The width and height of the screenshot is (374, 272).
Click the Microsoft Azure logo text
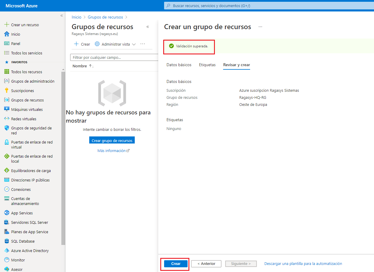pyautogui.click(x=21, y=6)
